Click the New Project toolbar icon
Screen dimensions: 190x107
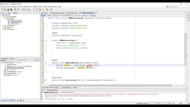tap(5, 10)
